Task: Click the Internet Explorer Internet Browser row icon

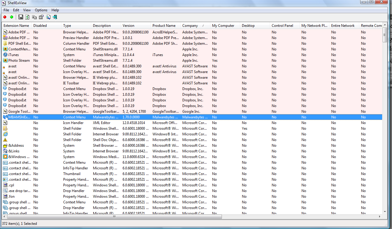Action: click(5, 134)
